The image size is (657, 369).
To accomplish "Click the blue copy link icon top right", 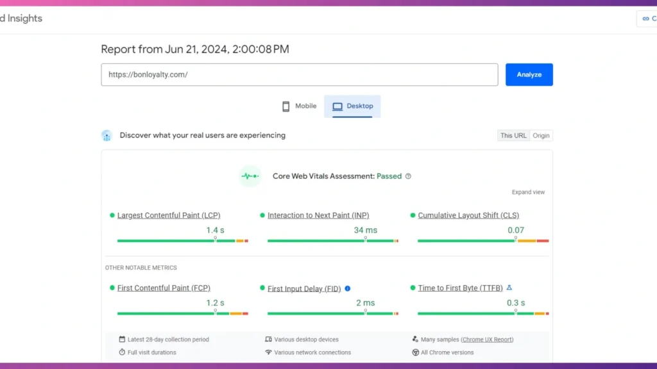I will coord(645,19).
